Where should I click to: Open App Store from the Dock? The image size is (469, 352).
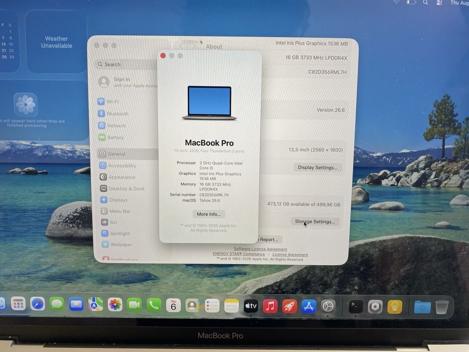coord(309,307)
